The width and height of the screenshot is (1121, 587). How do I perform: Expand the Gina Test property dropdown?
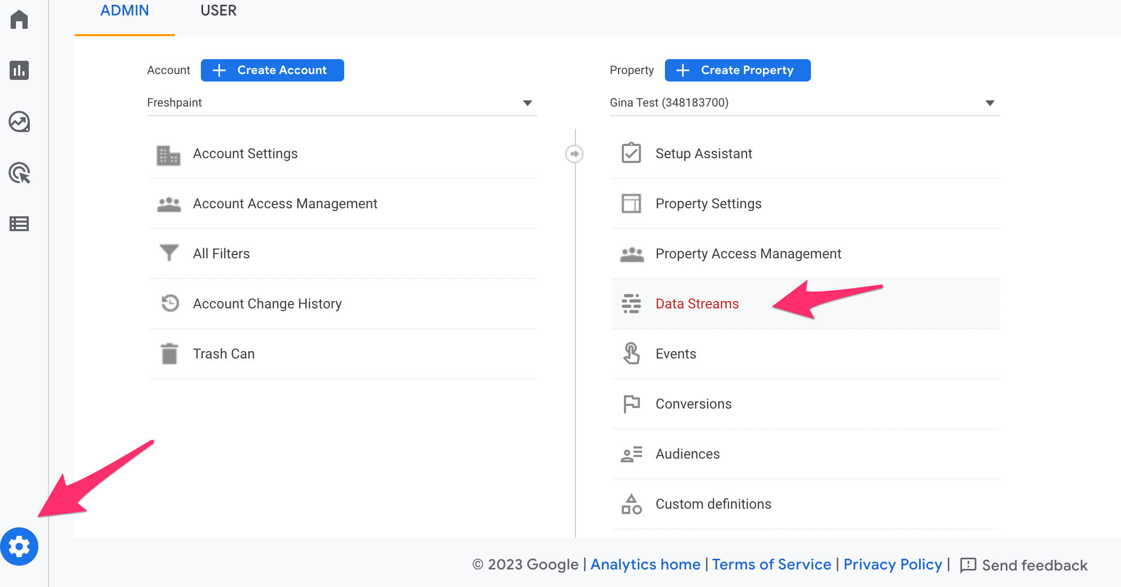click(989, 103)
